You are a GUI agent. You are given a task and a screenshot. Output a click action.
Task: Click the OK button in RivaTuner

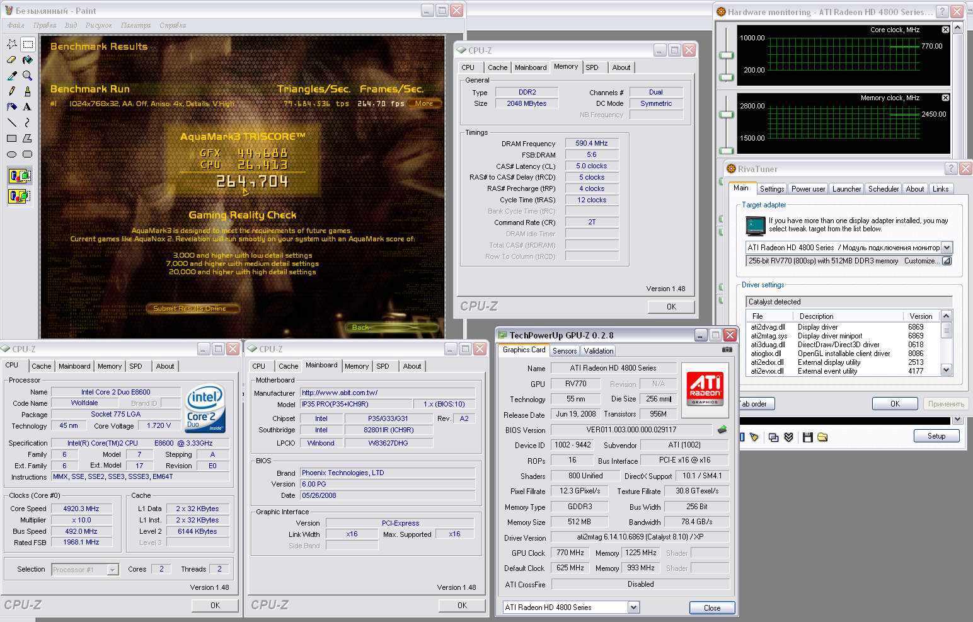click(x=895, y=404)
